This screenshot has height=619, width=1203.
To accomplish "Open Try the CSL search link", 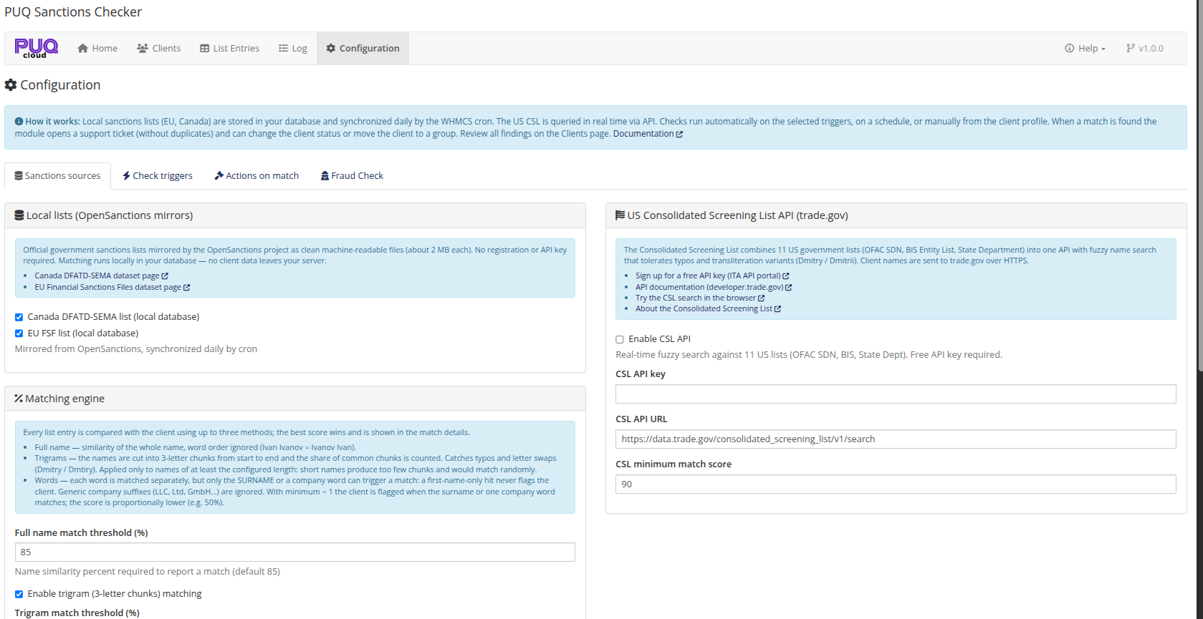I will [x=700, y=298].
